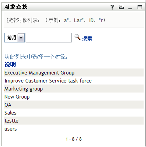Click the magnifying glass search icon
This screenshot has width=146, height=147.
(x=77, y=37)
